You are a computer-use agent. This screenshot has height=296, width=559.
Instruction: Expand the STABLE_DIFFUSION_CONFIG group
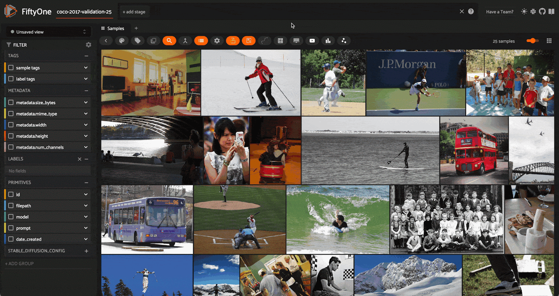pos(86,251)
